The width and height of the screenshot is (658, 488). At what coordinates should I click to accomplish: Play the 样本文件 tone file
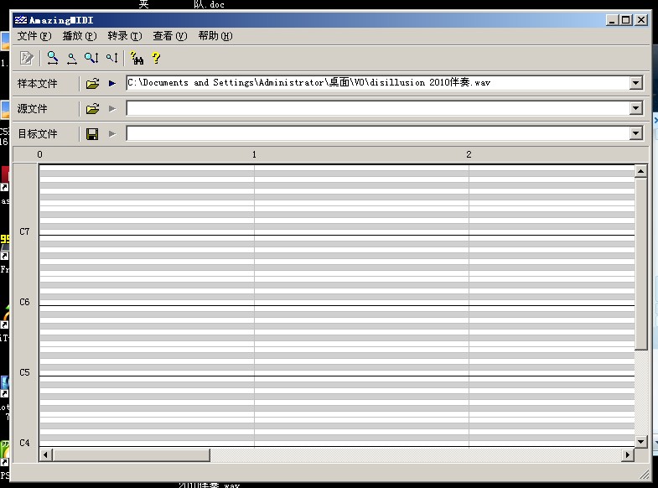tap(112, 84)
